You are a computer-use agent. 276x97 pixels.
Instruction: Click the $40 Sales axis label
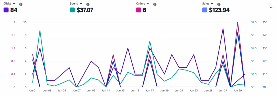coord(265,35)
